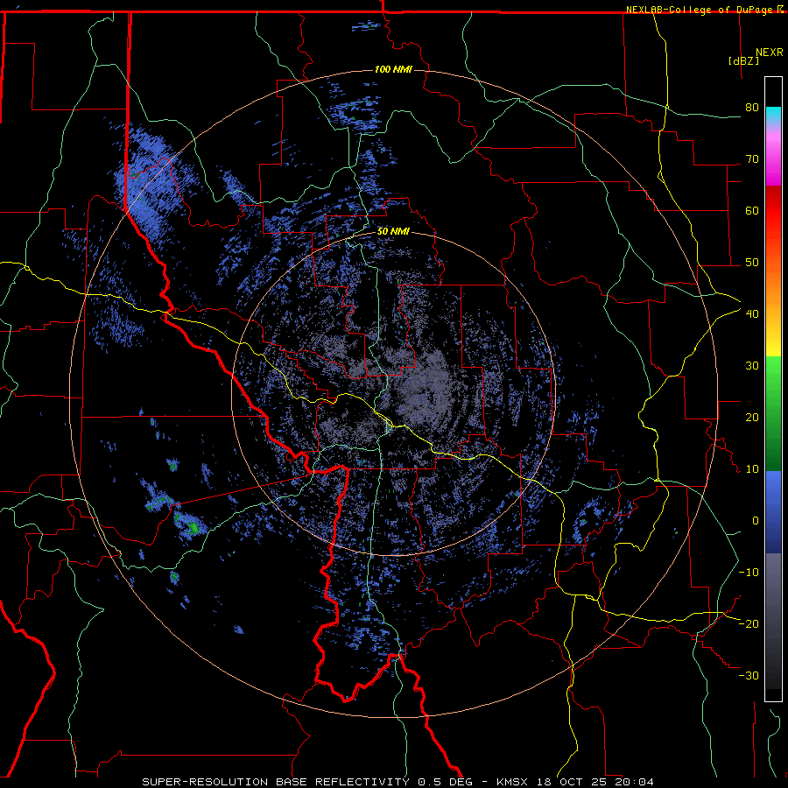This screenshot has height=788, width=788.
Task: Click the -20 dBZ scale value
Action: (x=749, y=624)
